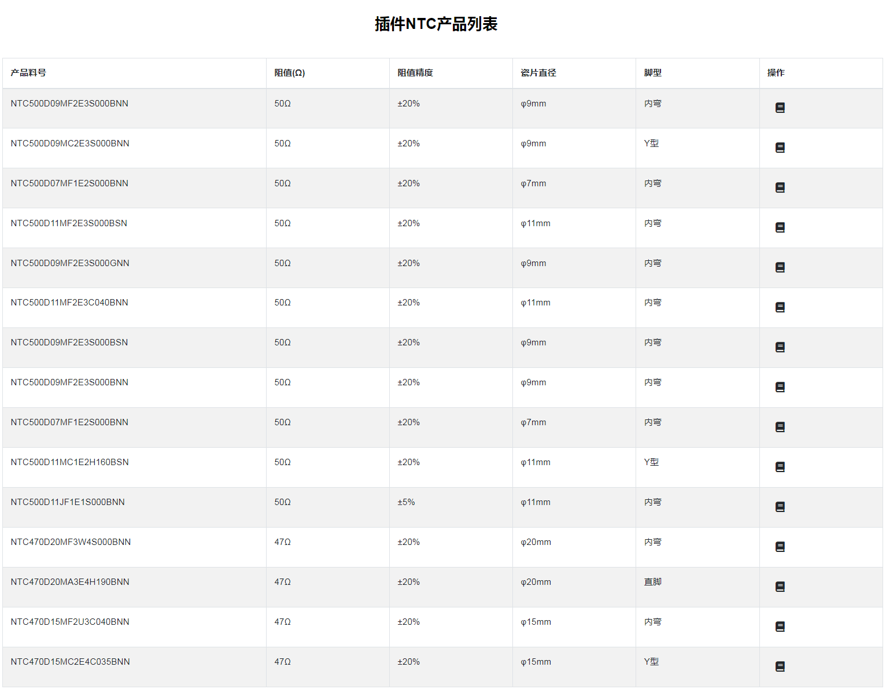The image size is (886, 689).
Task: View details icon for NTC470D15MC2E4C035BNN
Action: (x=780, y=666)
